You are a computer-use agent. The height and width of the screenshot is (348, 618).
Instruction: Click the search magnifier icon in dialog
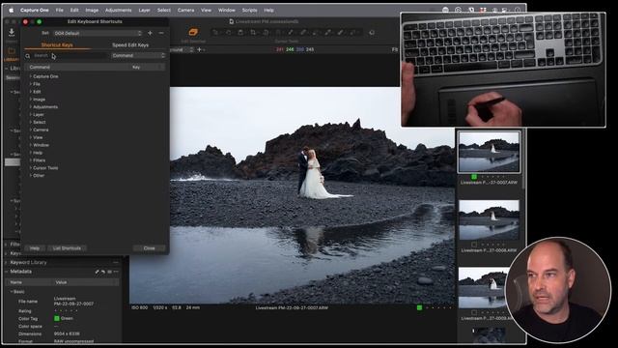[28, 56]
